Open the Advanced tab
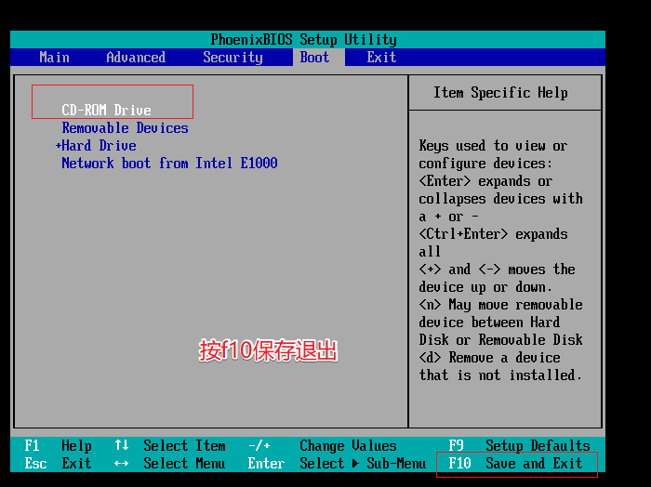The image size is (651, 487). [x=136, y=58]
